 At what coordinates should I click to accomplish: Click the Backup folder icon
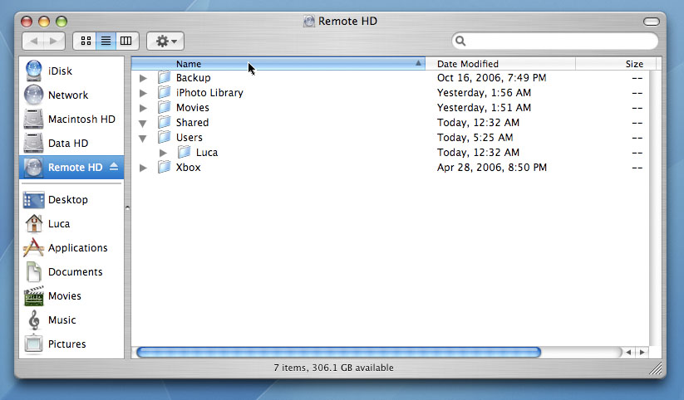coord(165,77)
